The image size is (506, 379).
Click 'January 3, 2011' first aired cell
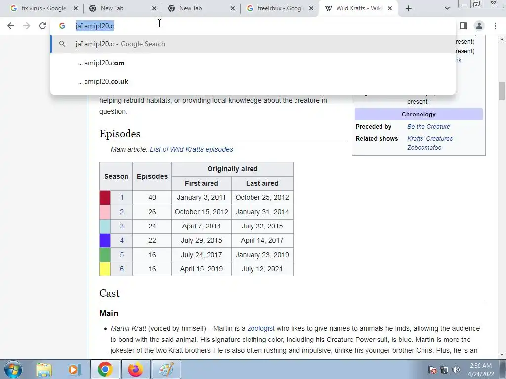point(202,197)
